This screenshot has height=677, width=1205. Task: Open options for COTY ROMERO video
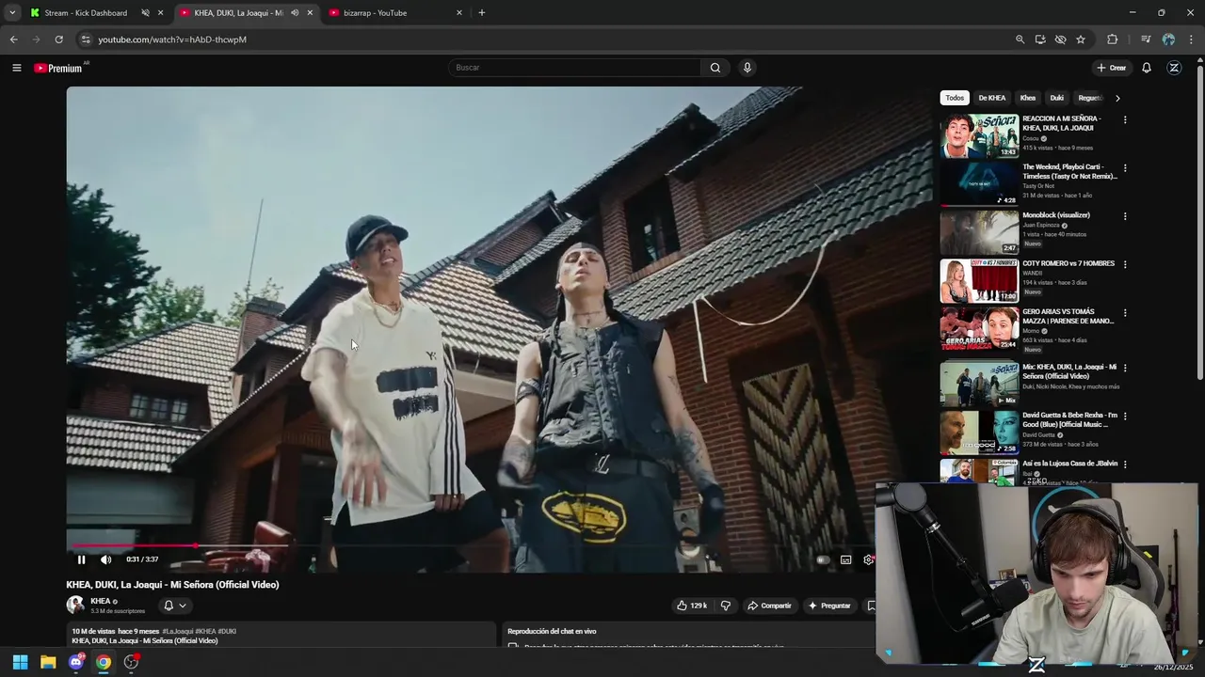click(1125, 264)
